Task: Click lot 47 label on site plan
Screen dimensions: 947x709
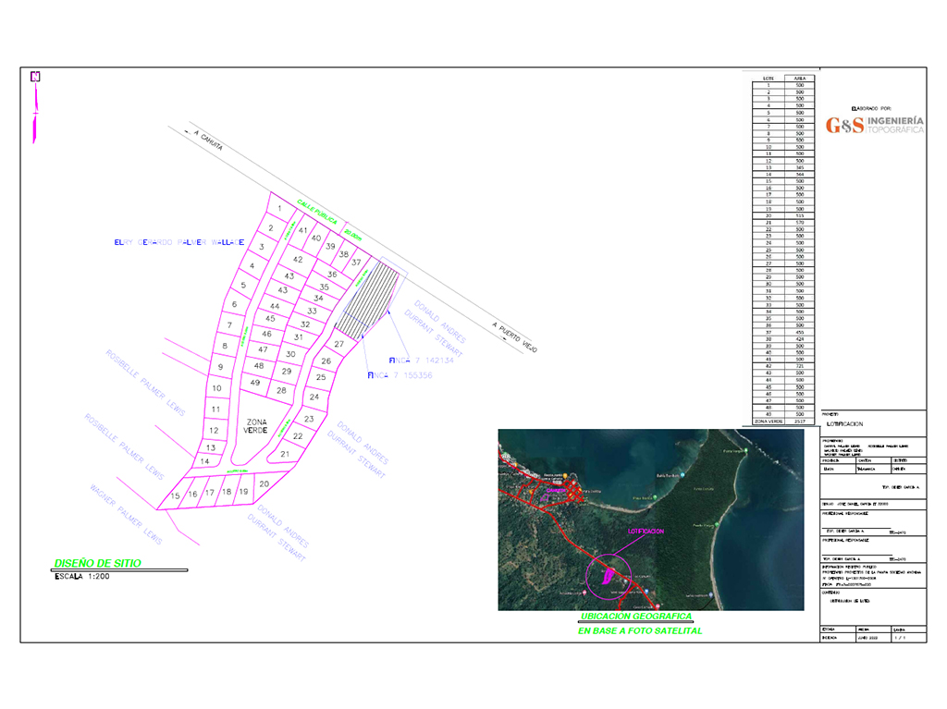Action: (x=263, y=349)
